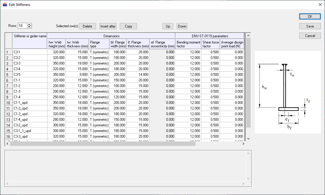325x195 pixels.
Task: Click the tw: Web thickness column header
Action: tap(77, 44)
